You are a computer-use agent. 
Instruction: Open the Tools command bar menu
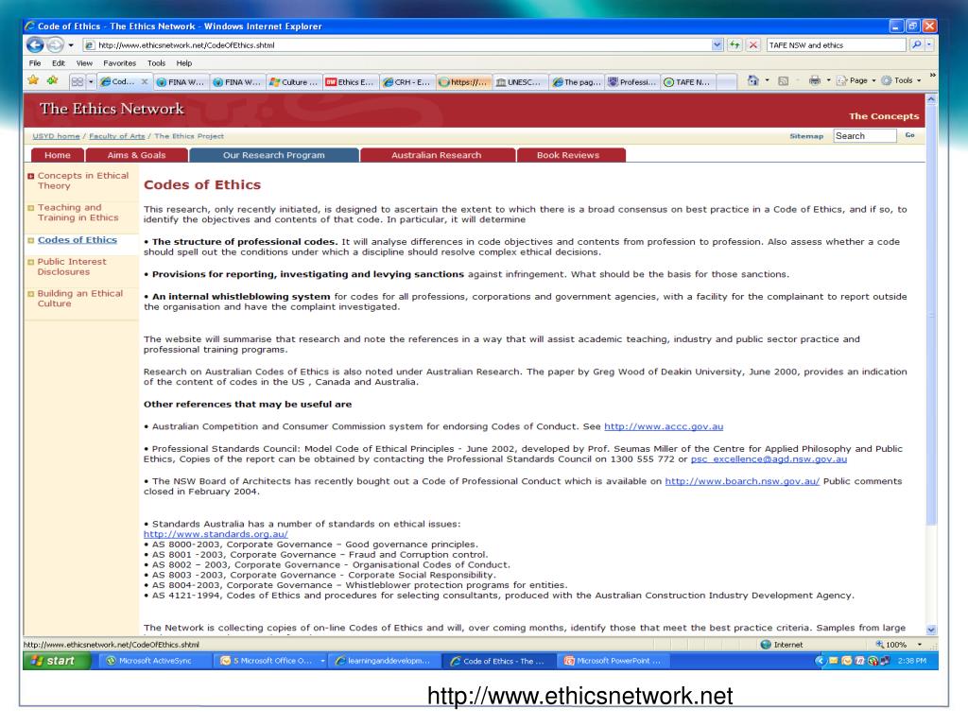(x=901, y=81)
